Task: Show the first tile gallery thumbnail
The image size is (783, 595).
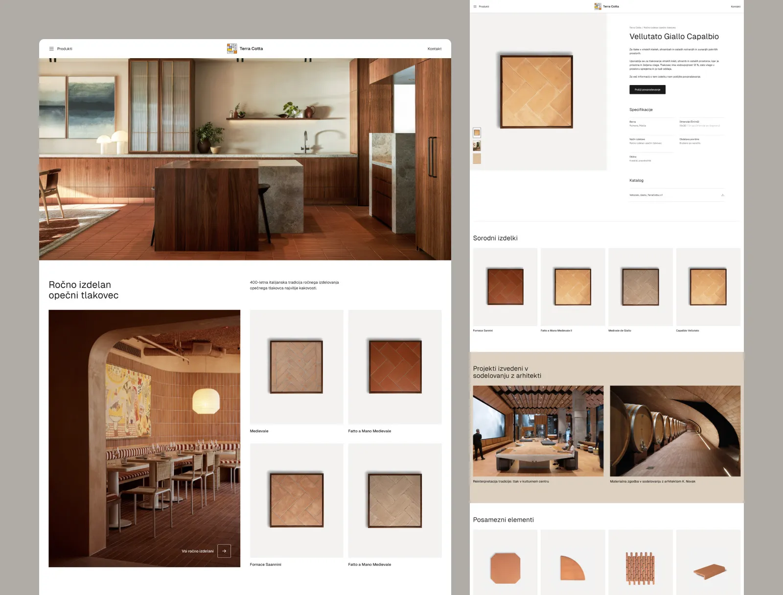Action: [477, 132]
